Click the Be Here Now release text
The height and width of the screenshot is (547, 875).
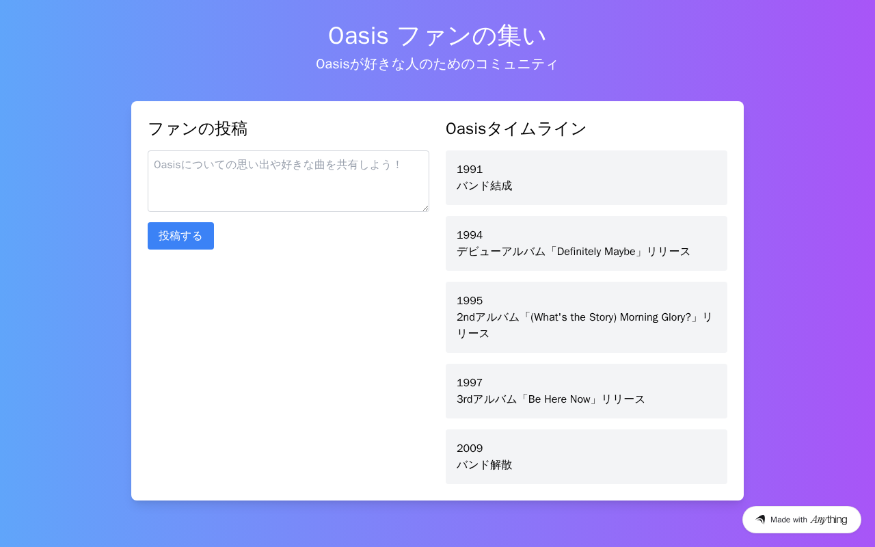point(550,399)
